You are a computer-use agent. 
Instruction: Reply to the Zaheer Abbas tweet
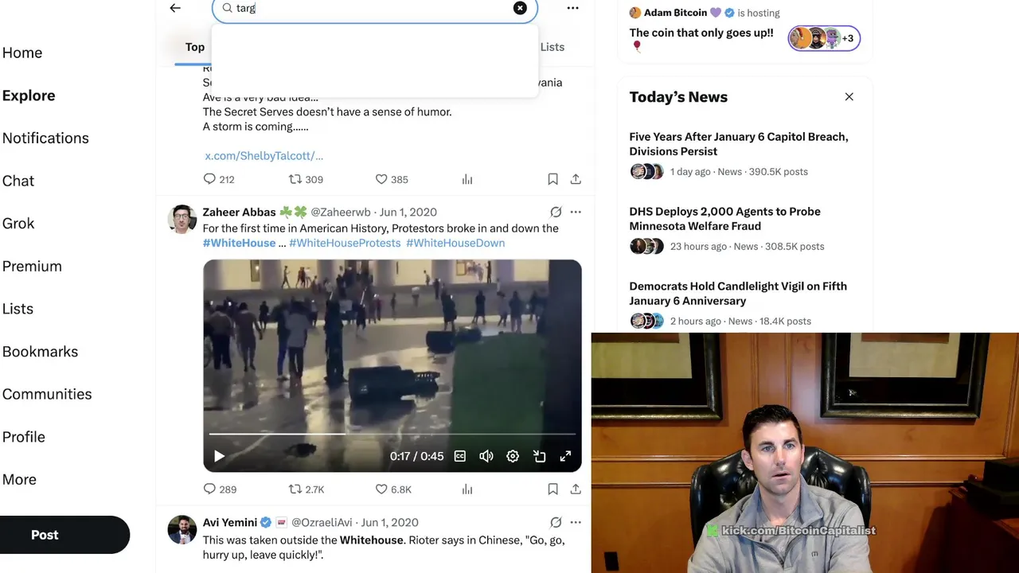(220, 489)
